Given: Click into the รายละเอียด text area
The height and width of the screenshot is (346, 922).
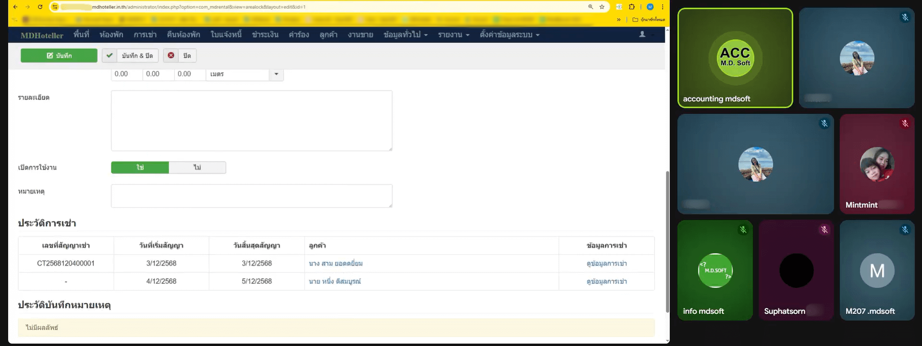Looking at the screenshot, I should pyautogui.click(x=251, y=121).
